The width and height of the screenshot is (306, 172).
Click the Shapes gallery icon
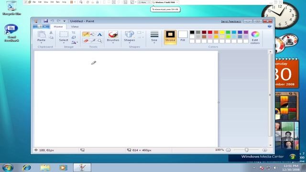[x=129, y=34]
